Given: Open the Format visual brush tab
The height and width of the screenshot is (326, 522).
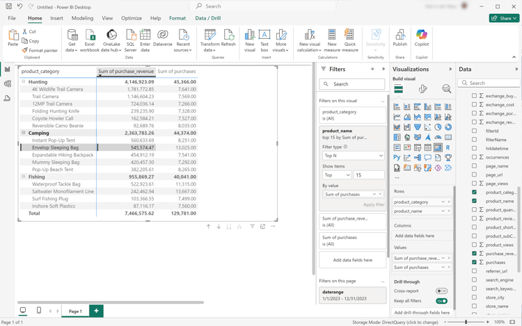Looking at the screenshot, I should pos(422,89).
